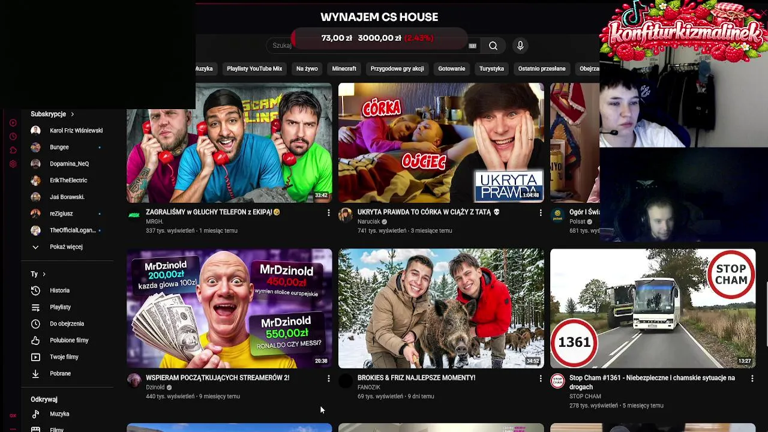Click the 'Stop Cham #1361' video title
This screenshot has width=768, height=432.
coord(652,382)
